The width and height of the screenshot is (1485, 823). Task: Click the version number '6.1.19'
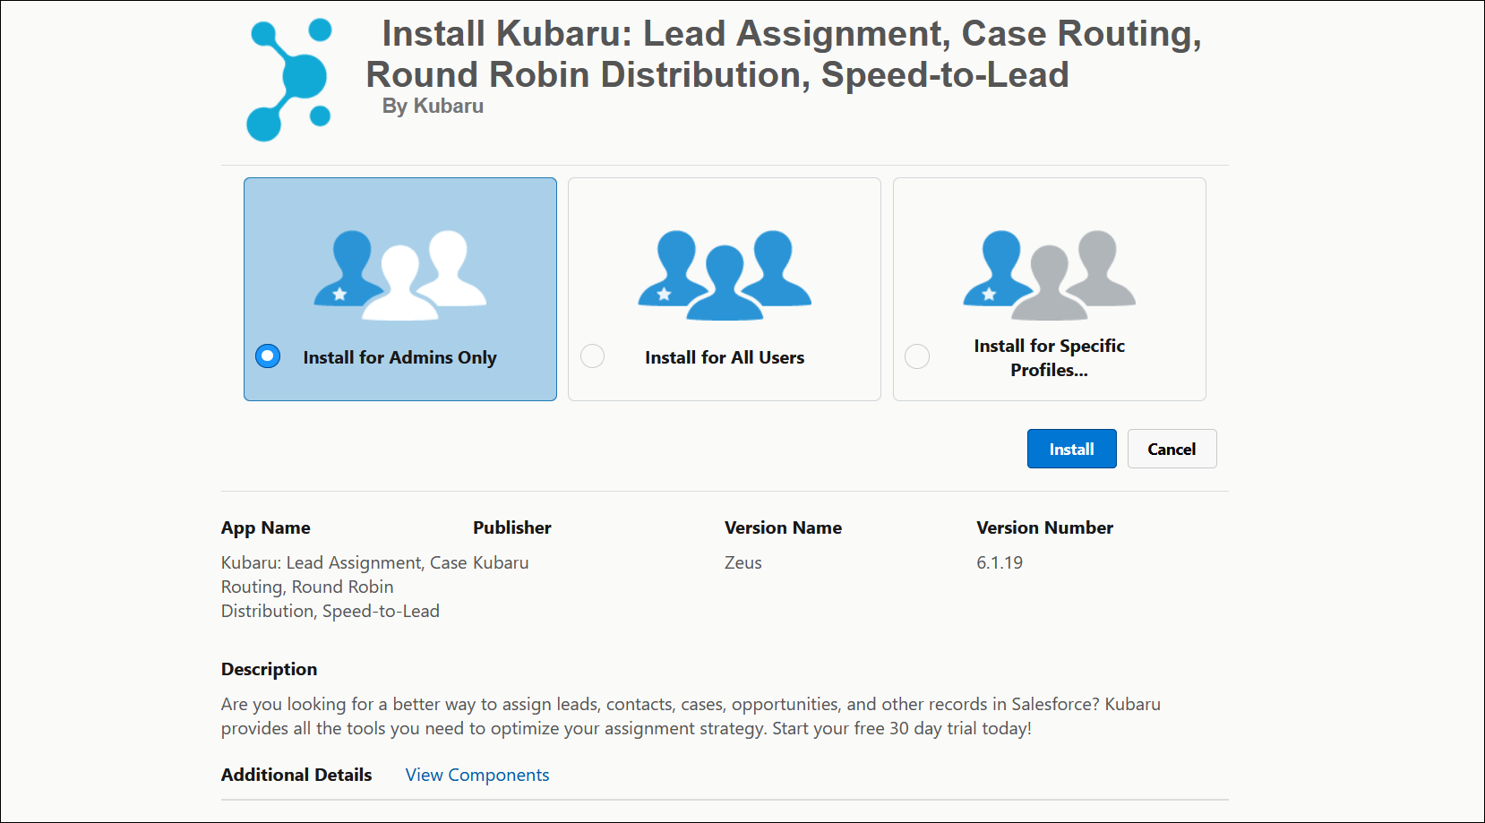coord(1000,562)
